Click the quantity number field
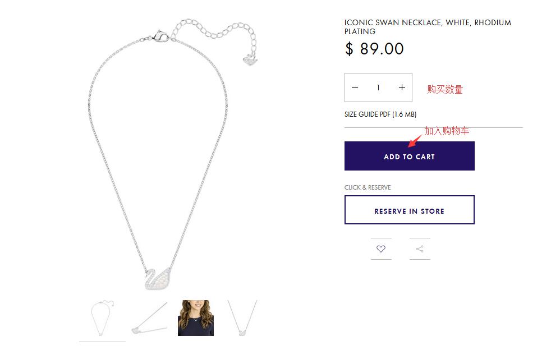 click(x=378, y=88)
